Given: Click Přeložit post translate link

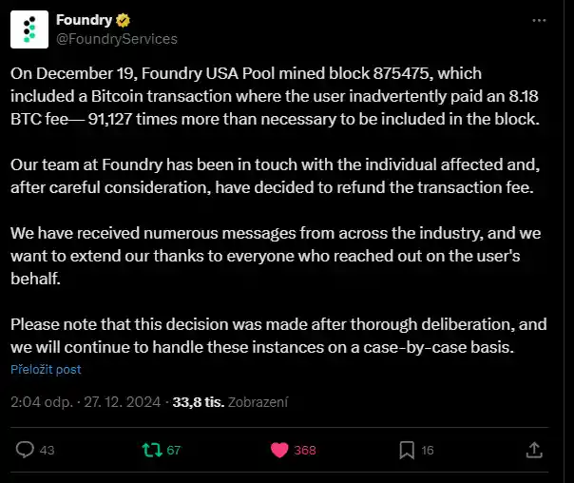Looking at the screenshot, I should 46,369.
